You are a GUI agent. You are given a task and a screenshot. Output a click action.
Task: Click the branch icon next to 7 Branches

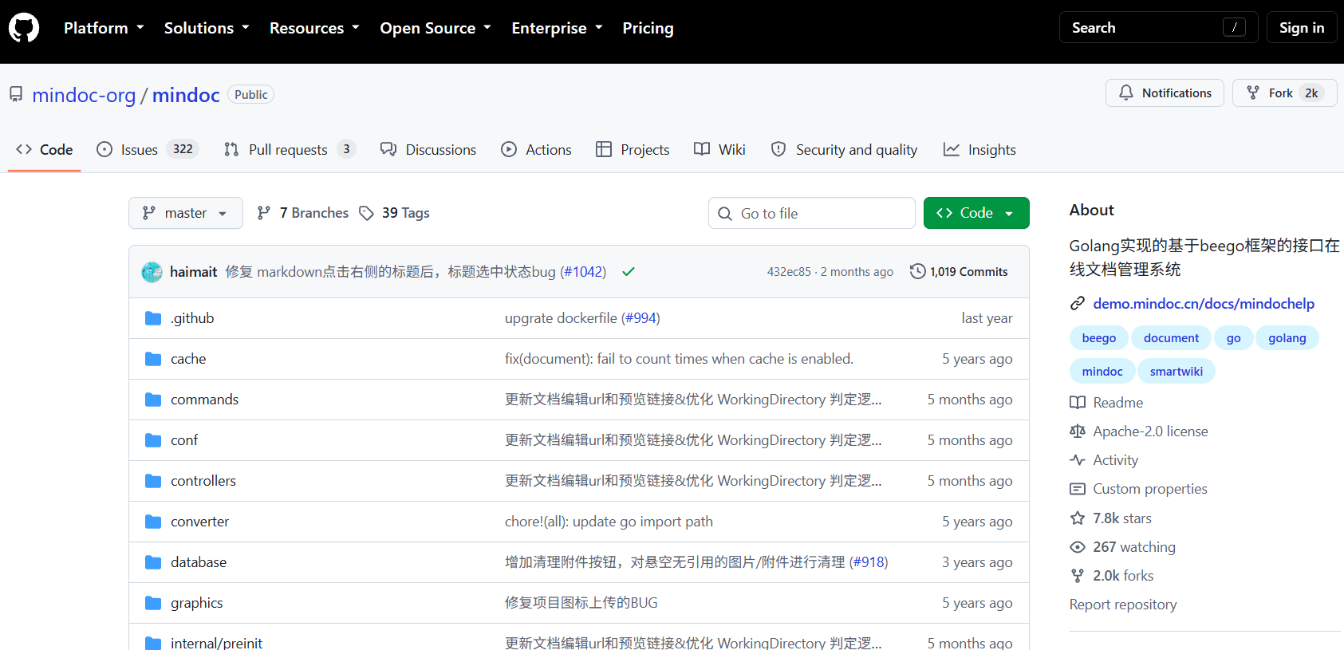tap(264, 213)
